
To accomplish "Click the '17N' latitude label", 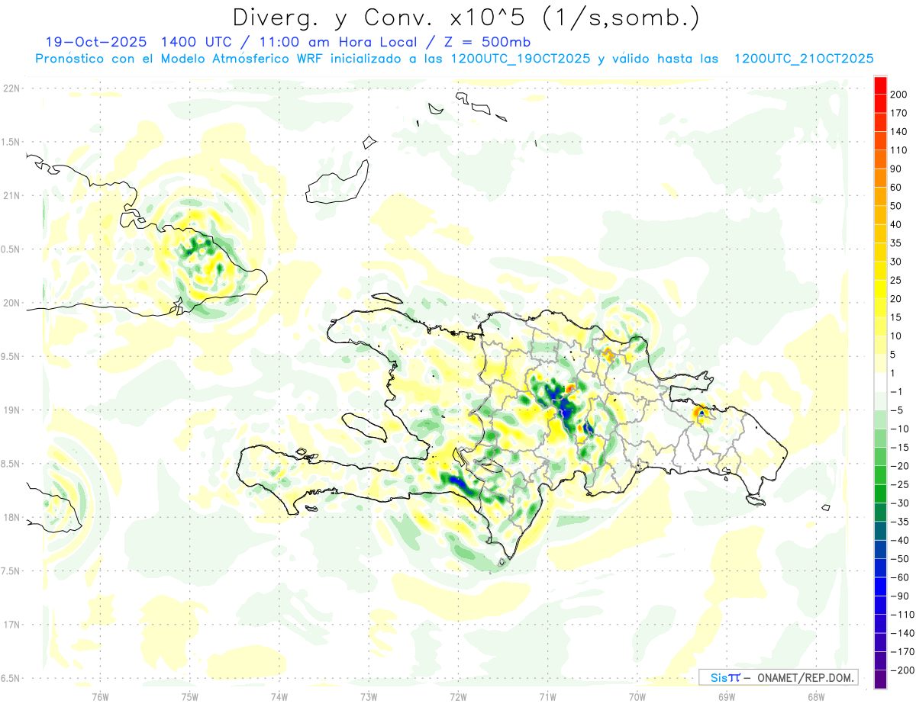I will point(12,625).
